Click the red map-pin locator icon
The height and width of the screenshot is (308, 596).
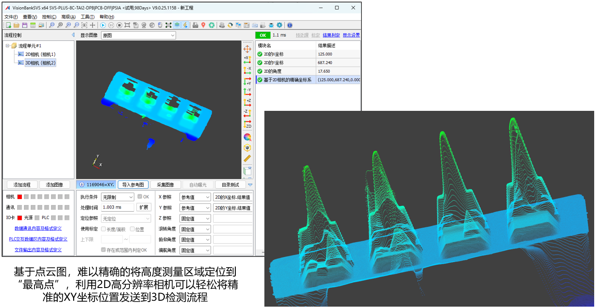[204, 25]
